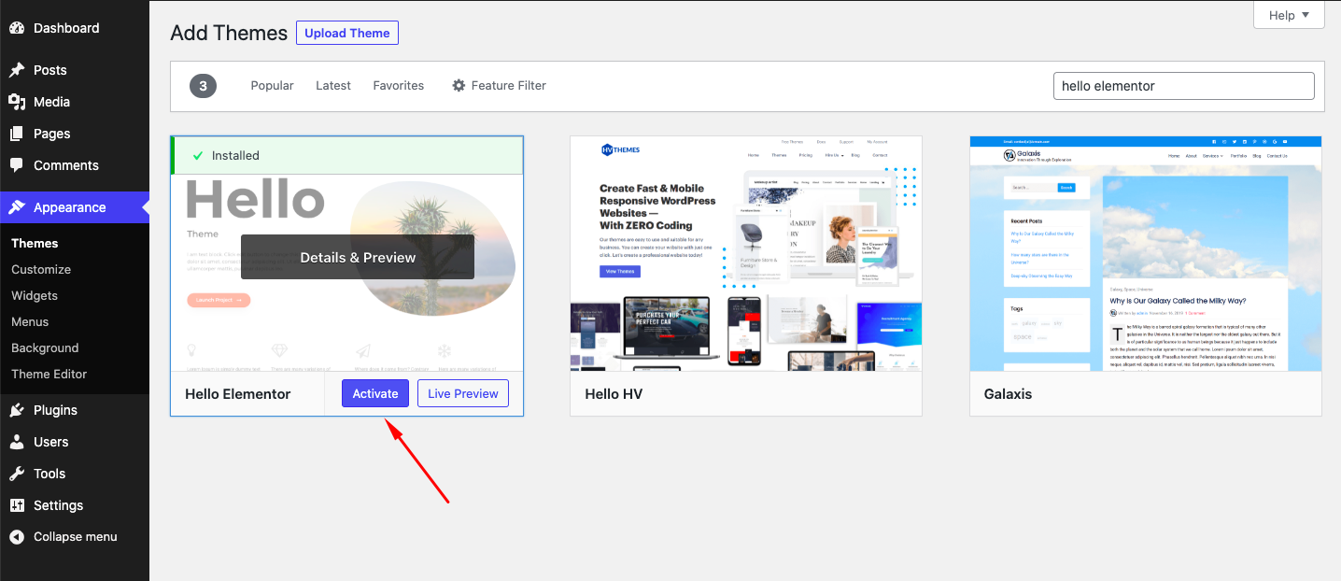The width and height of the screenshot is (1341, 581).
Task: Click Collapse menu text
Action: [76, 537]
